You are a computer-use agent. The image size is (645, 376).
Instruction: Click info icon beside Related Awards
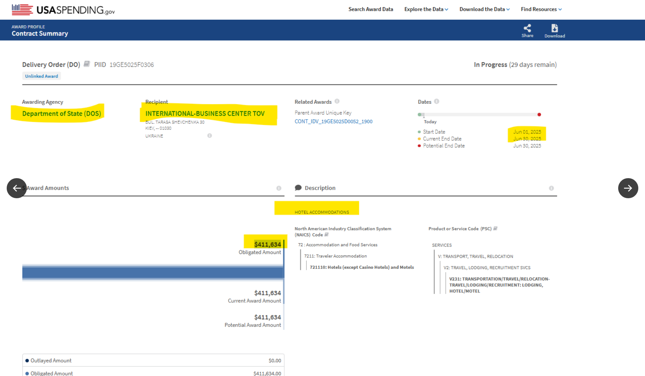pyautogui.click(x=337, y=101)
